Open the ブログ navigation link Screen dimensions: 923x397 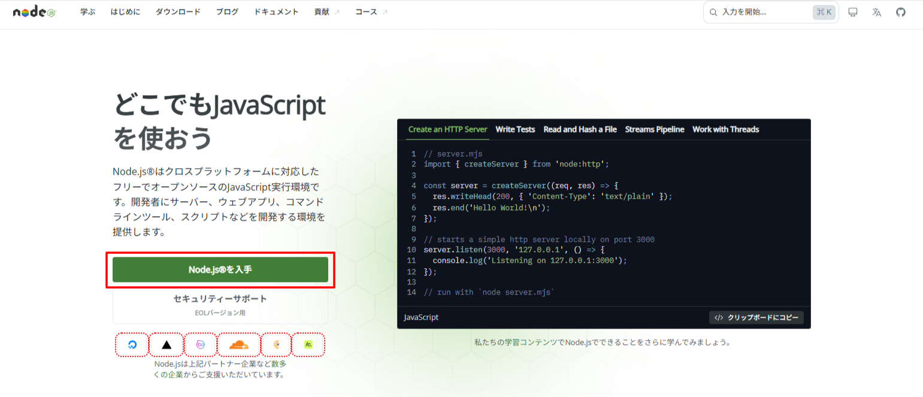coord(227,12)
